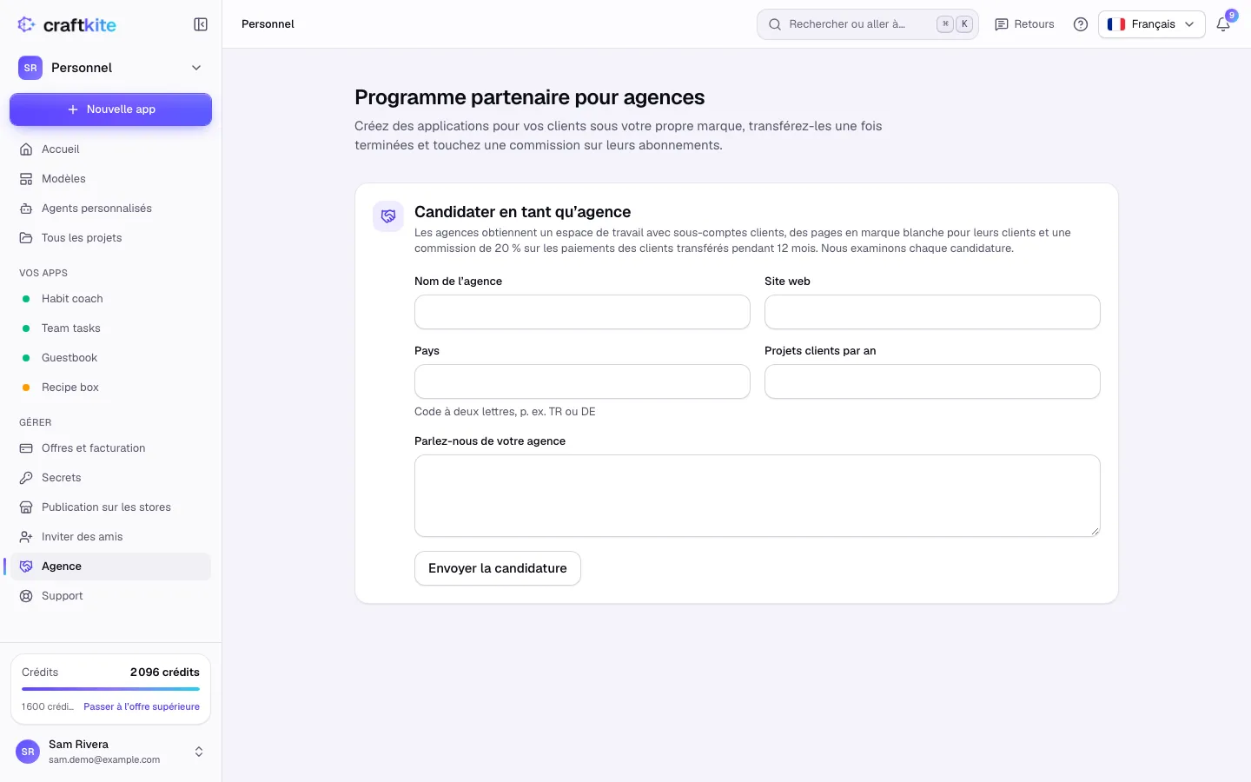Click the credits progress bar
The height and width of the screenshot is (782, 1251).
(110, 689)
